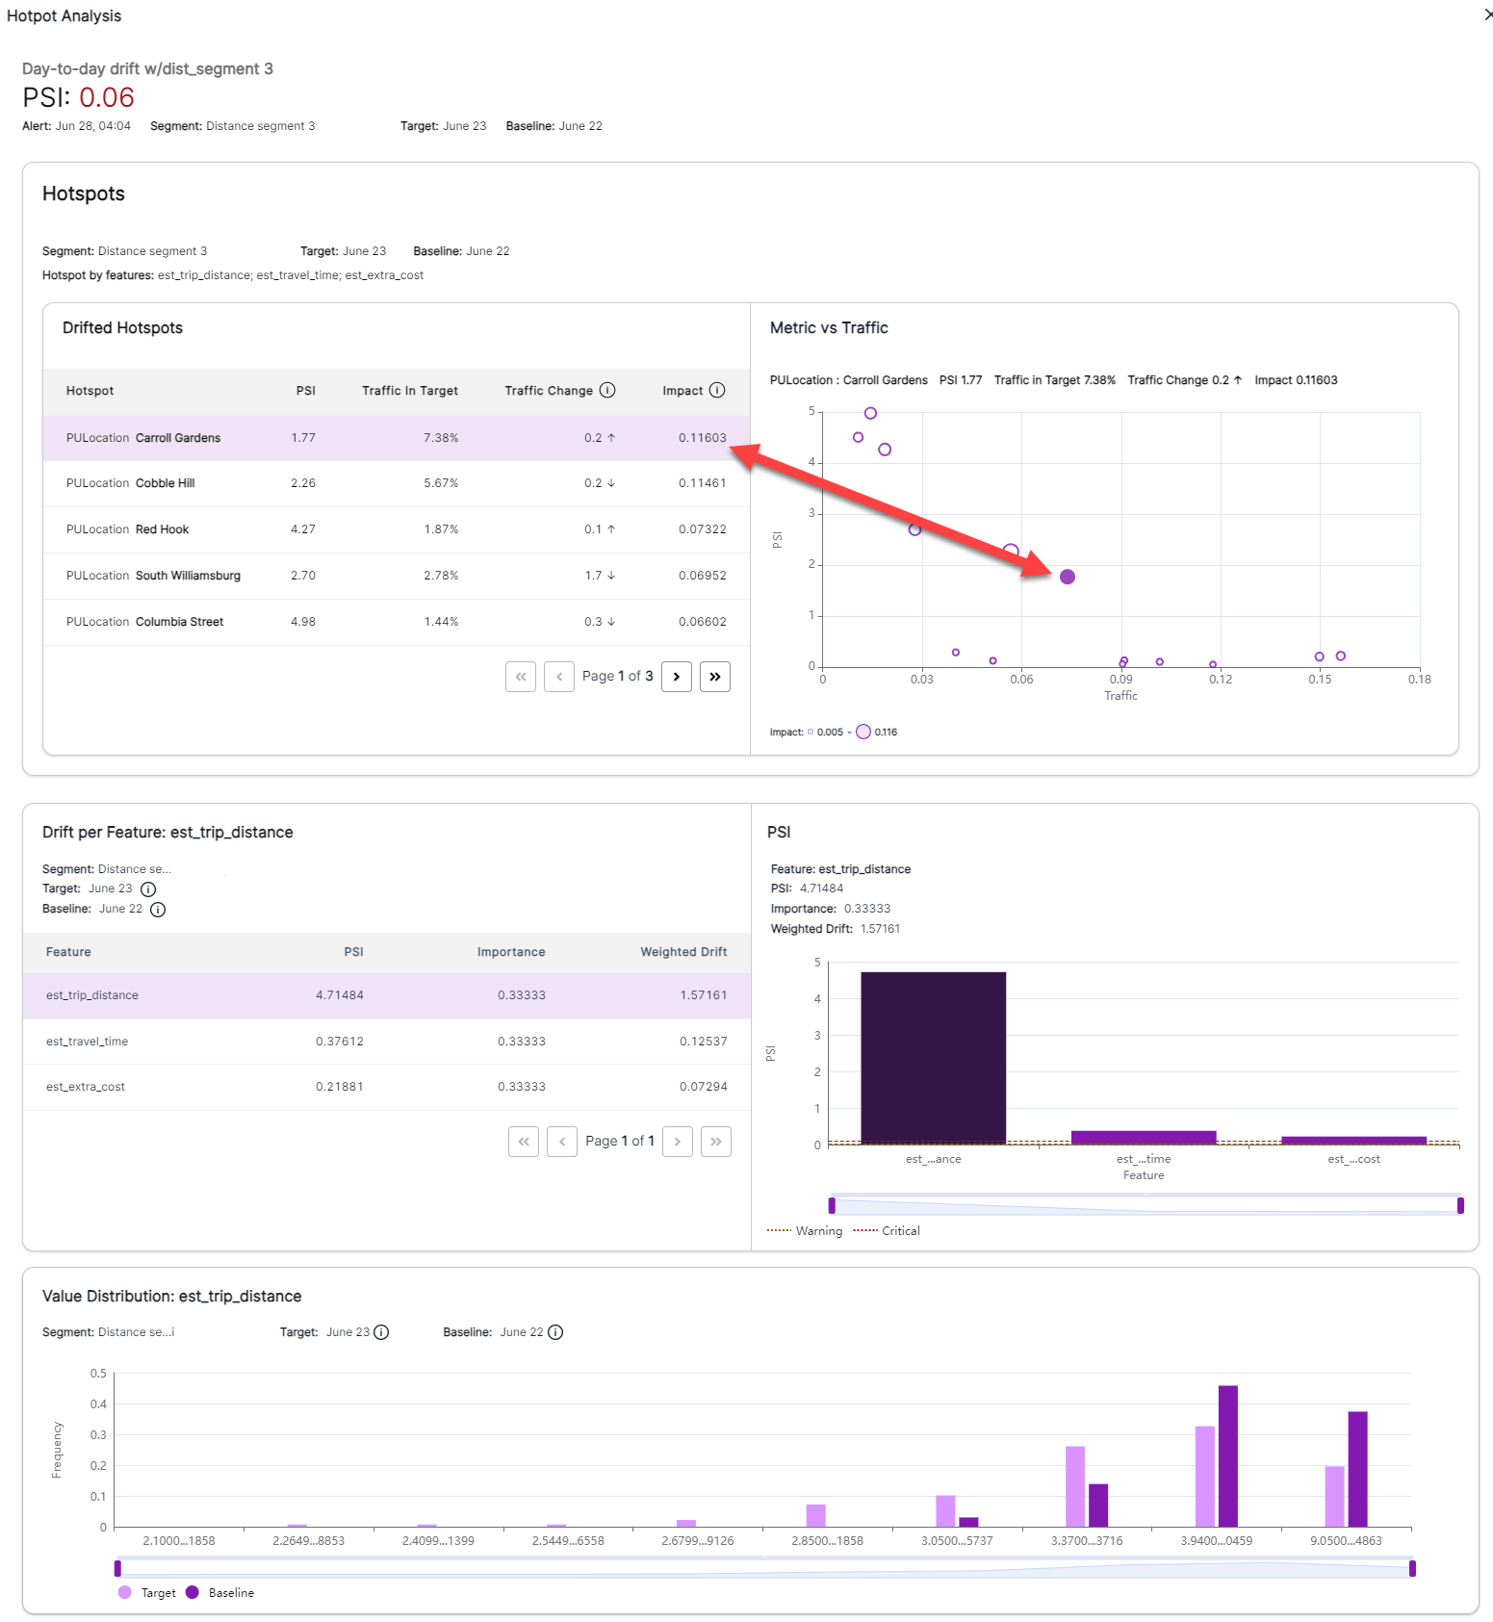The height and width of the screenshot is (1622, 1493).
Task: Click last page button in Drift per Feature
Action: (x=716, y=1142)
